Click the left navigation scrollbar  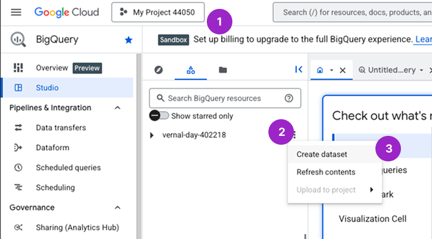click(x=139, y=146)
